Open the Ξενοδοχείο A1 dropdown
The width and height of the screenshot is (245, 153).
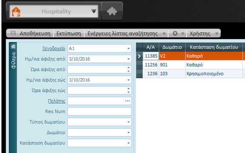coord(128,48)
